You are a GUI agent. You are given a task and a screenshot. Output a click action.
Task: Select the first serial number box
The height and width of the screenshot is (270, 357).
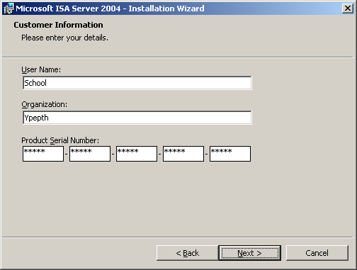43,154
